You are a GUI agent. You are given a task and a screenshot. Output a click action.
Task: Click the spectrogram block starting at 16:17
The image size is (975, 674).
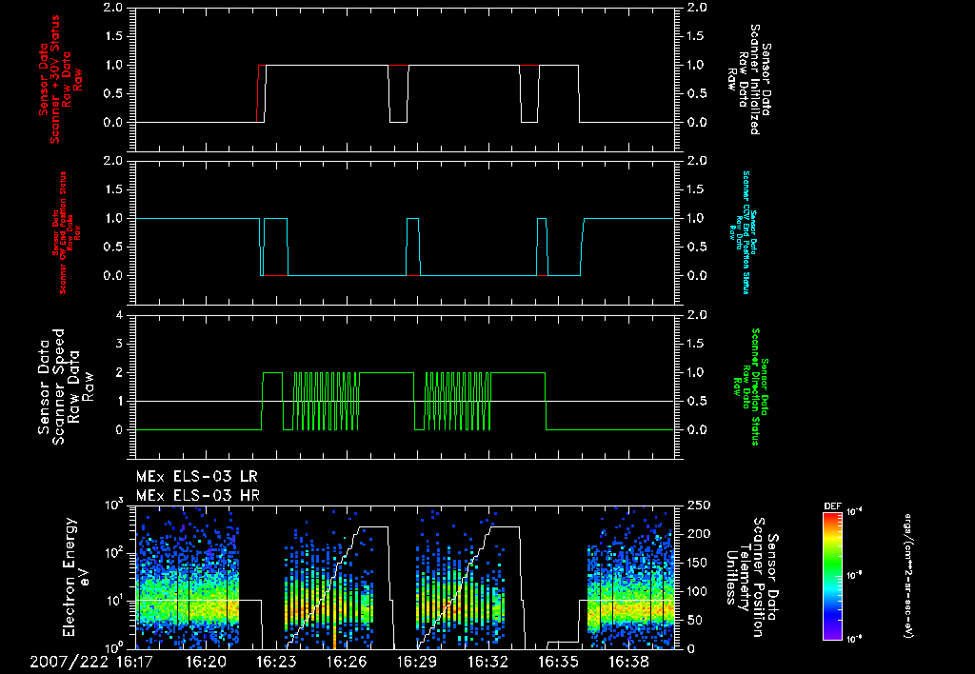click(x=188, y=578)
